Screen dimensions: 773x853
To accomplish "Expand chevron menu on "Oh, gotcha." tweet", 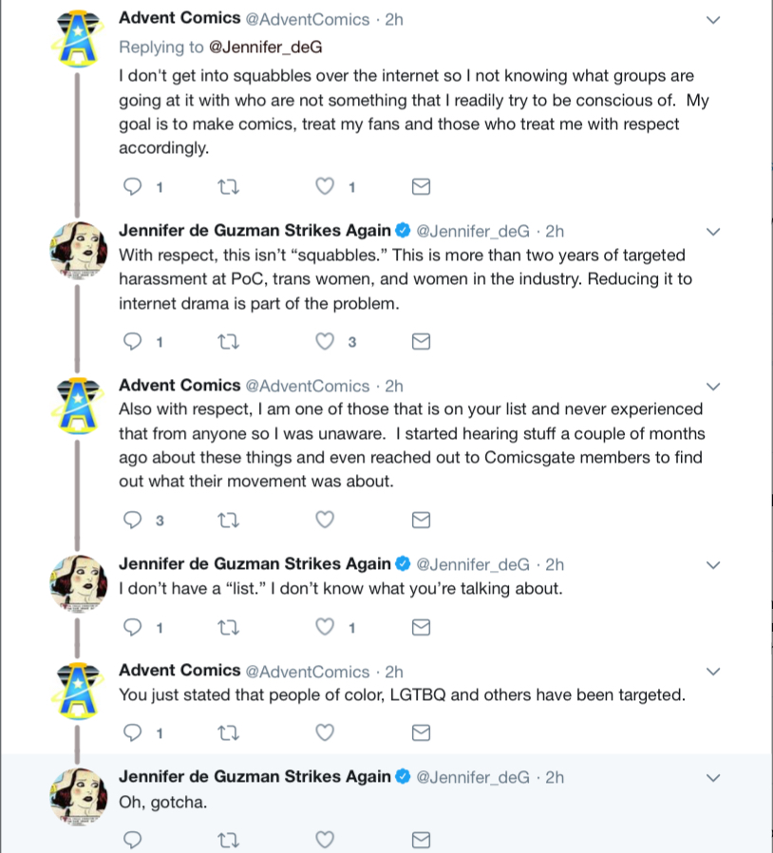I will click(712, 778).
